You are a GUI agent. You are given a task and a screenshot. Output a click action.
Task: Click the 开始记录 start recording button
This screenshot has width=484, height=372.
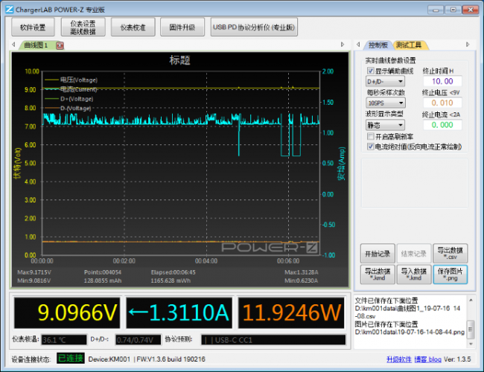pos(378,254)
